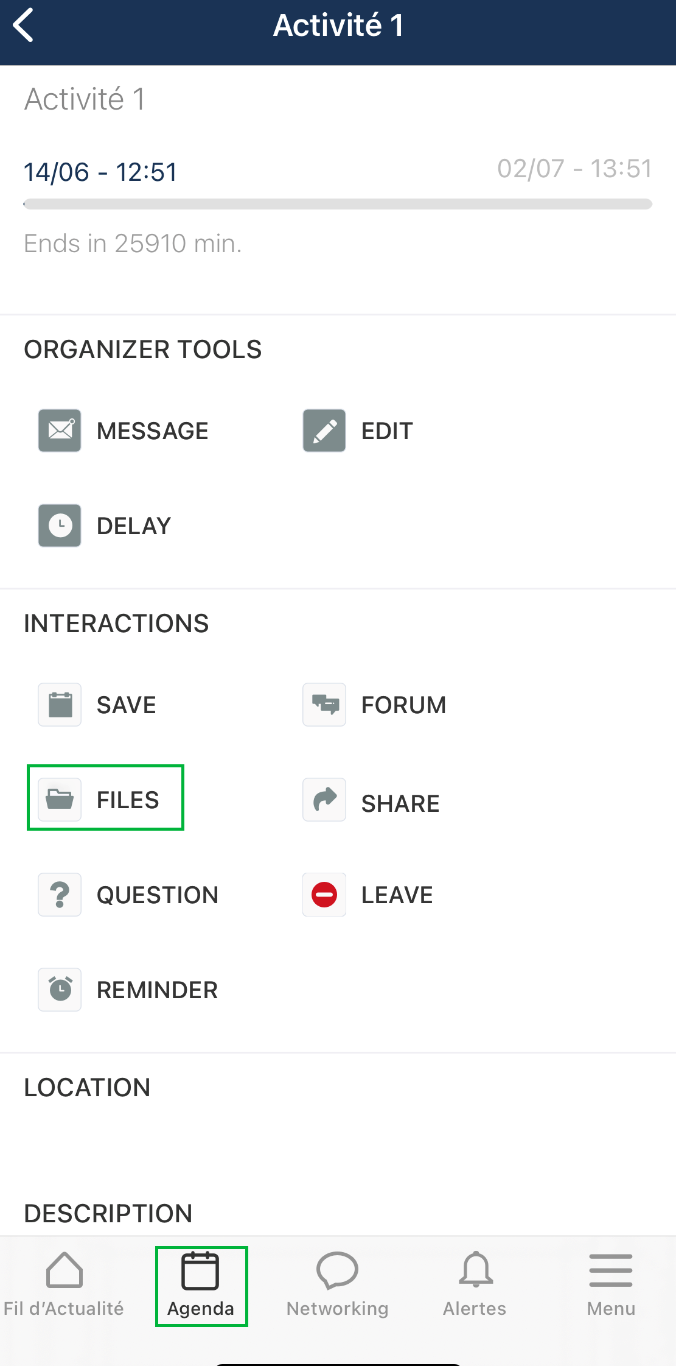Open the Files folder icon
This screenshot has width=676, height=1366.
(60, 800)
